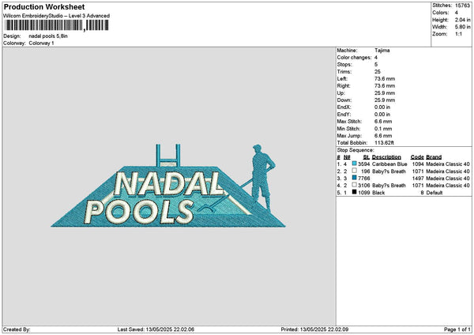Click the Min Stitch value '0.1 mm'
Image resolution: width=474 pixels, height=335 pixels.
click(383, 129)
